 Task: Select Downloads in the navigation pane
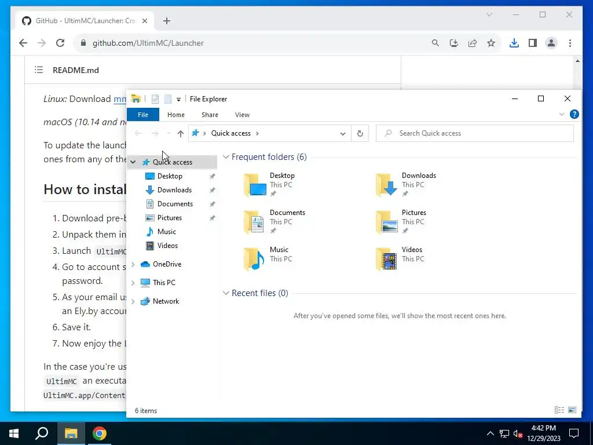point(174,190)
